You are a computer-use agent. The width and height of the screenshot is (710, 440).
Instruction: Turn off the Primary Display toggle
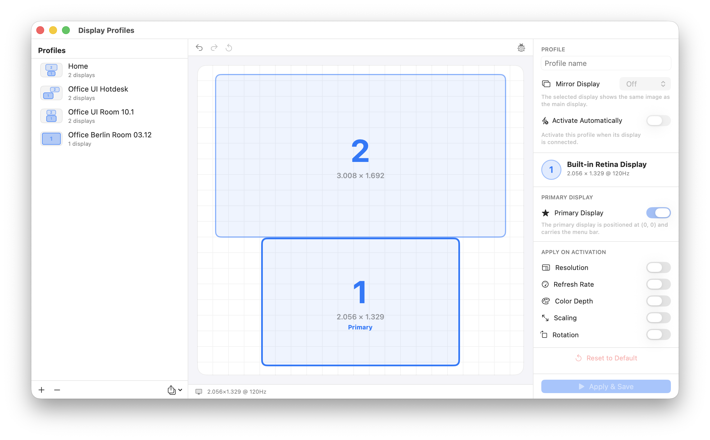coord(658,213)
